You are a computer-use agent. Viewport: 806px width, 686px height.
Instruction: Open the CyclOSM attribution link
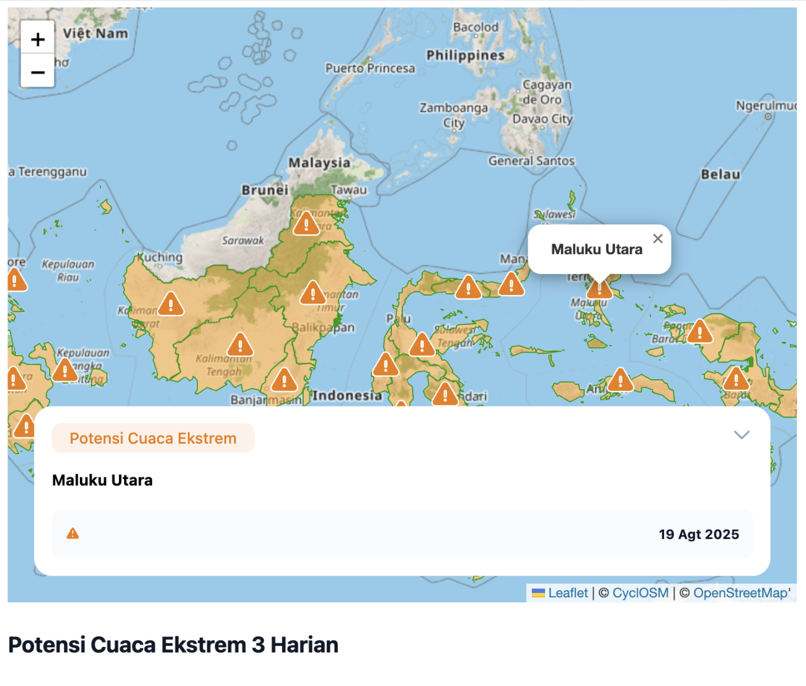(640, 593)
